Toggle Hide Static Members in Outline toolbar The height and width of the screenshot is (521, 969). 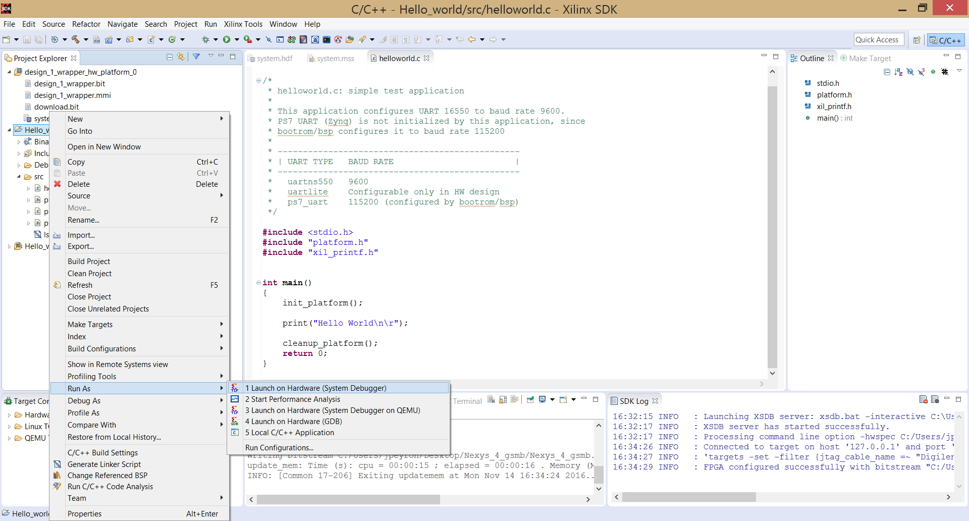tap(922, 72)
